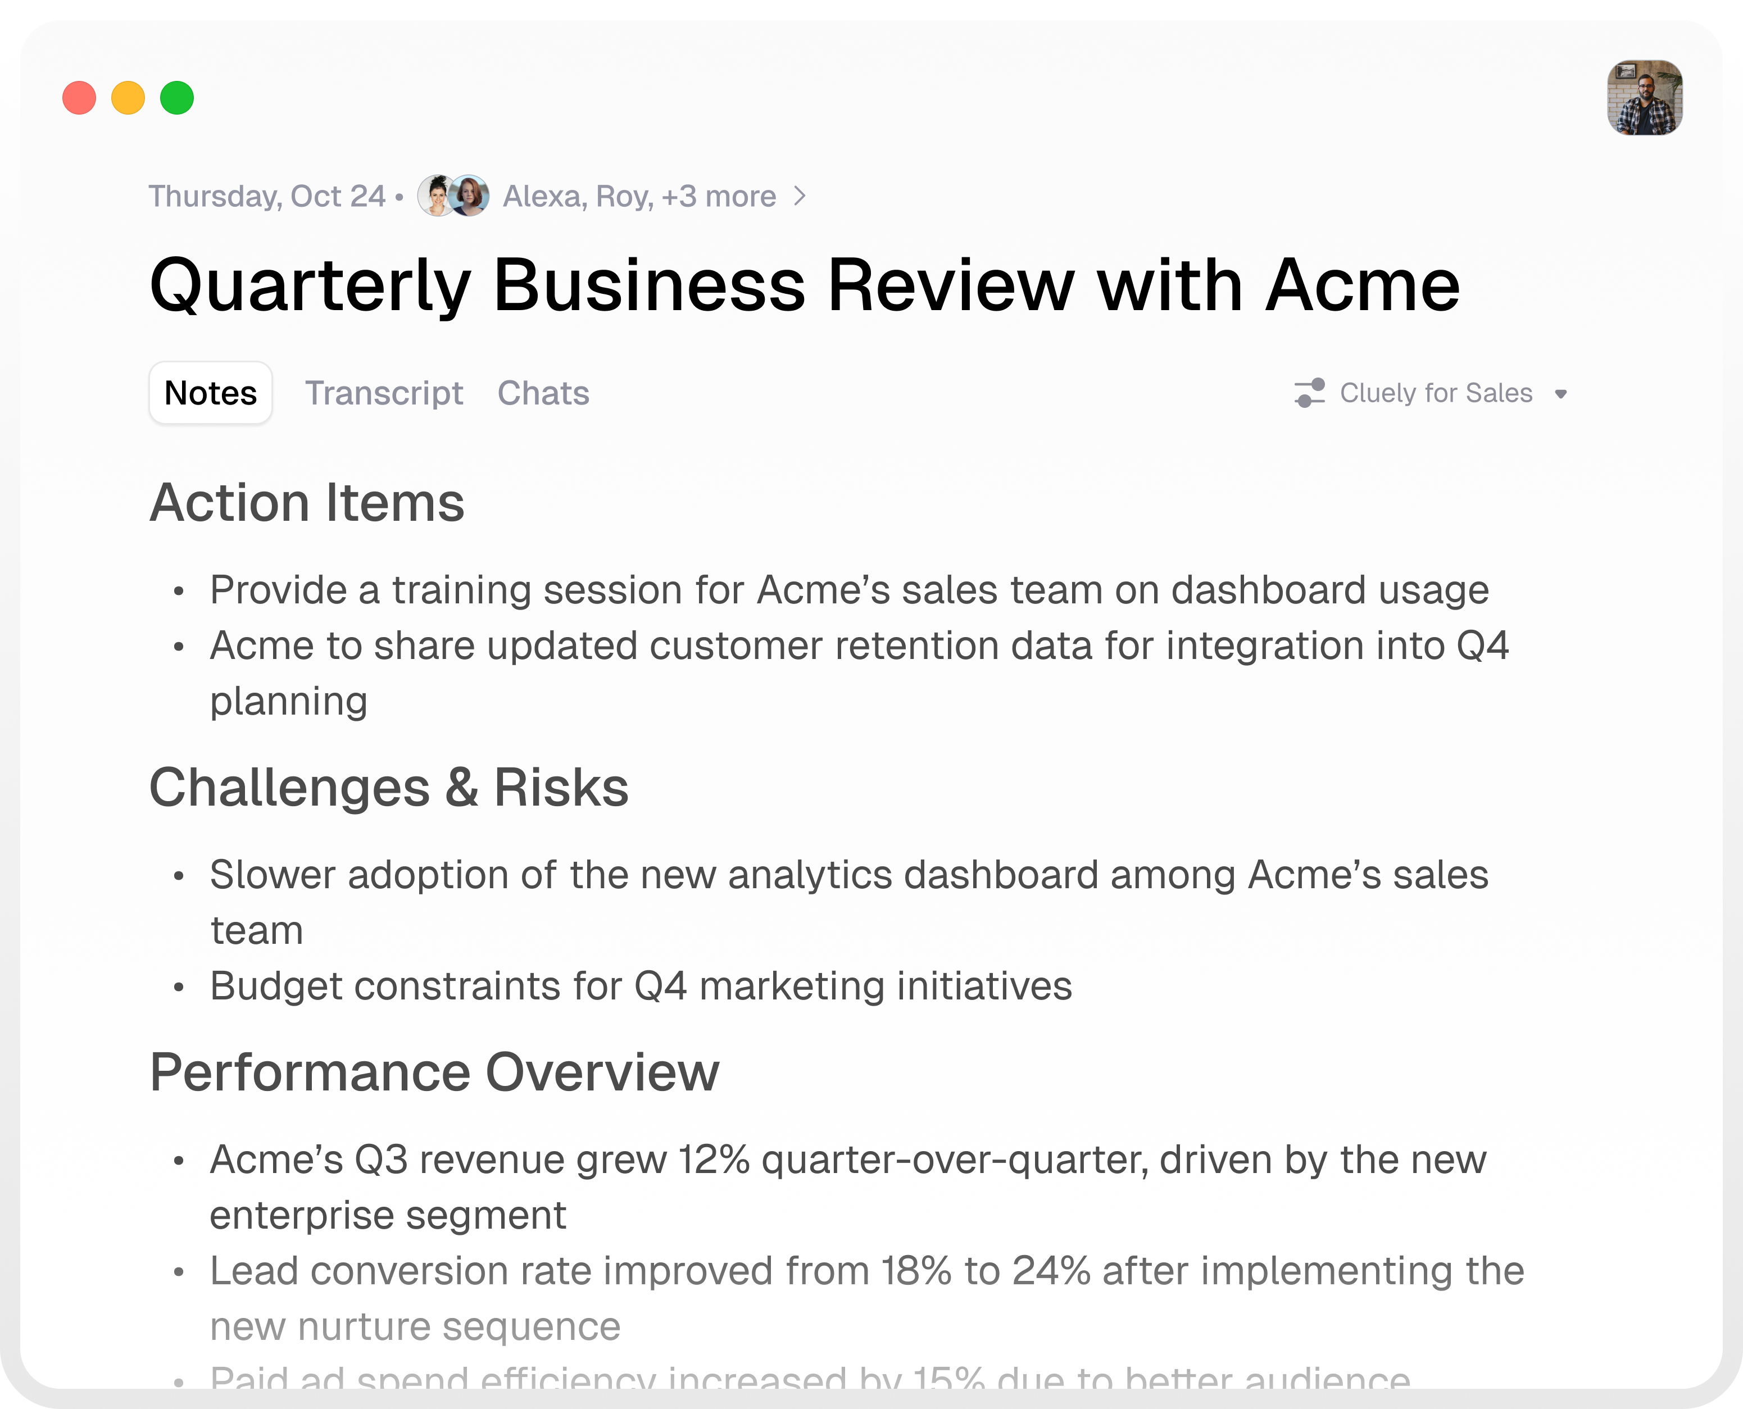Maximize the window using the green button
Screen dimensions: 1743x1409
pyautogui.click(x=177, y=98)
